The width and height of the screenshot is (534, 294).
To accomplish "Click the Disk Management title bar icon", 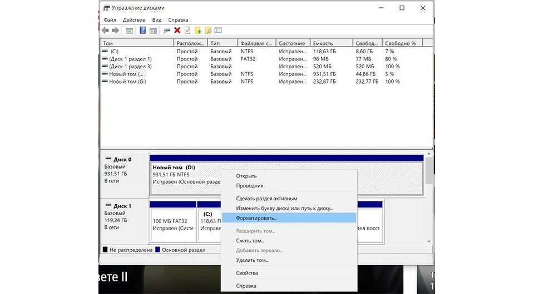I will (106, 8).
